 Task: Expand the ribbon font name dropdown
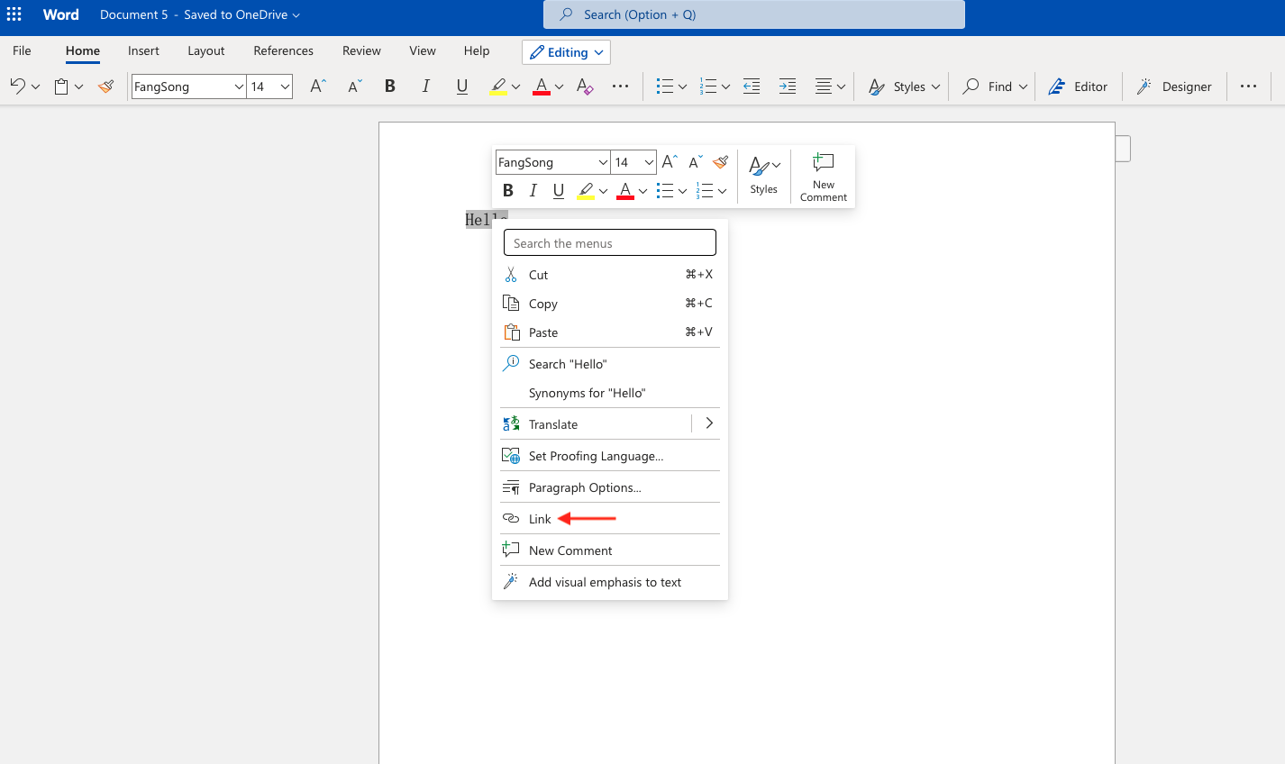[239, 86]
